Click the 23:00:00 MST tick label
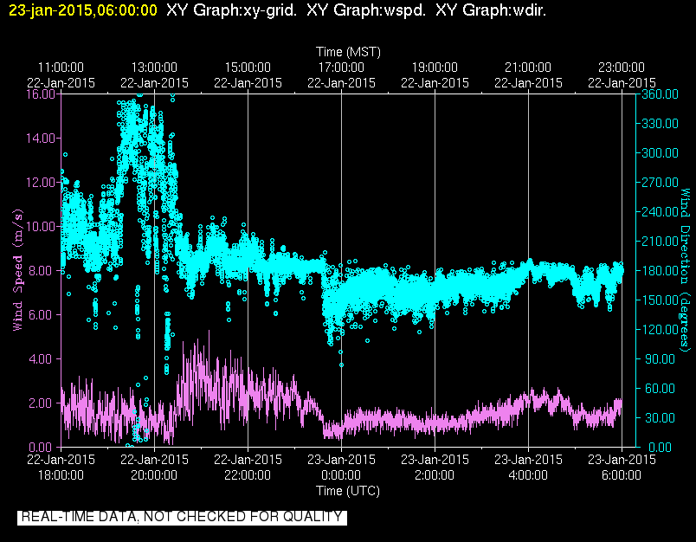The width and height of the screenshot is (696, 542). (x=622, y=68)
